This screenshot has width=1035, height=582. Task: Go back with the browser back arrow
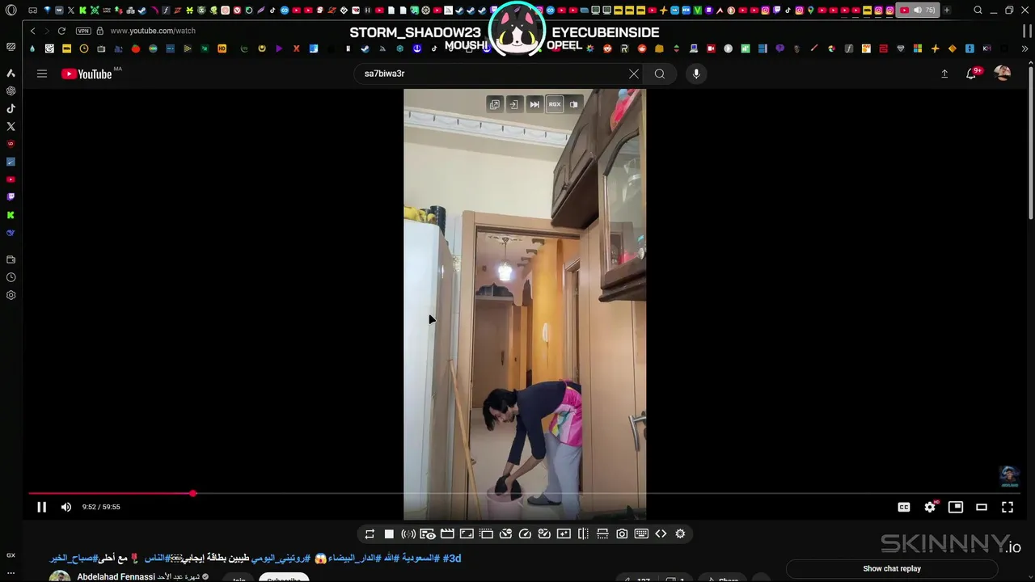(32, 31)
